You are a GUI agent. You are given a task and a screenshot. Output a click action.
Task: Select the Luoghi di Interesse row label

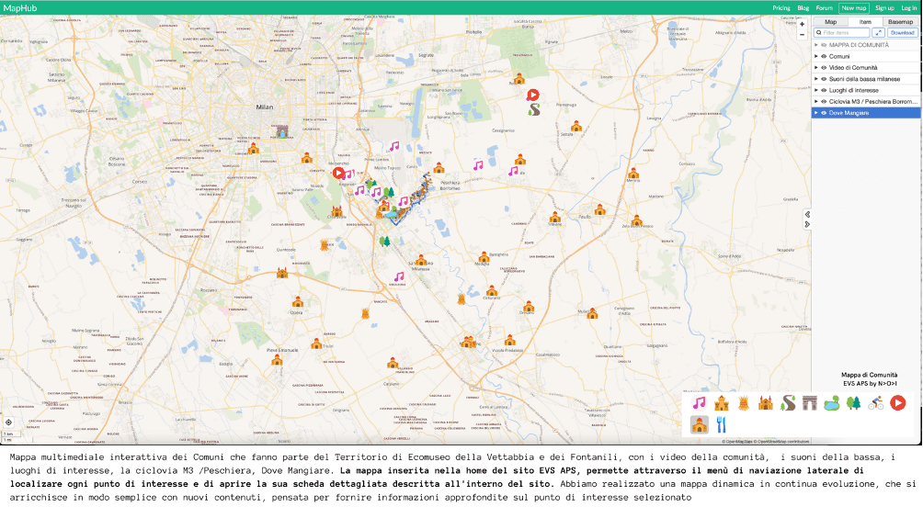pyautogui.click(x=853, y=91)
